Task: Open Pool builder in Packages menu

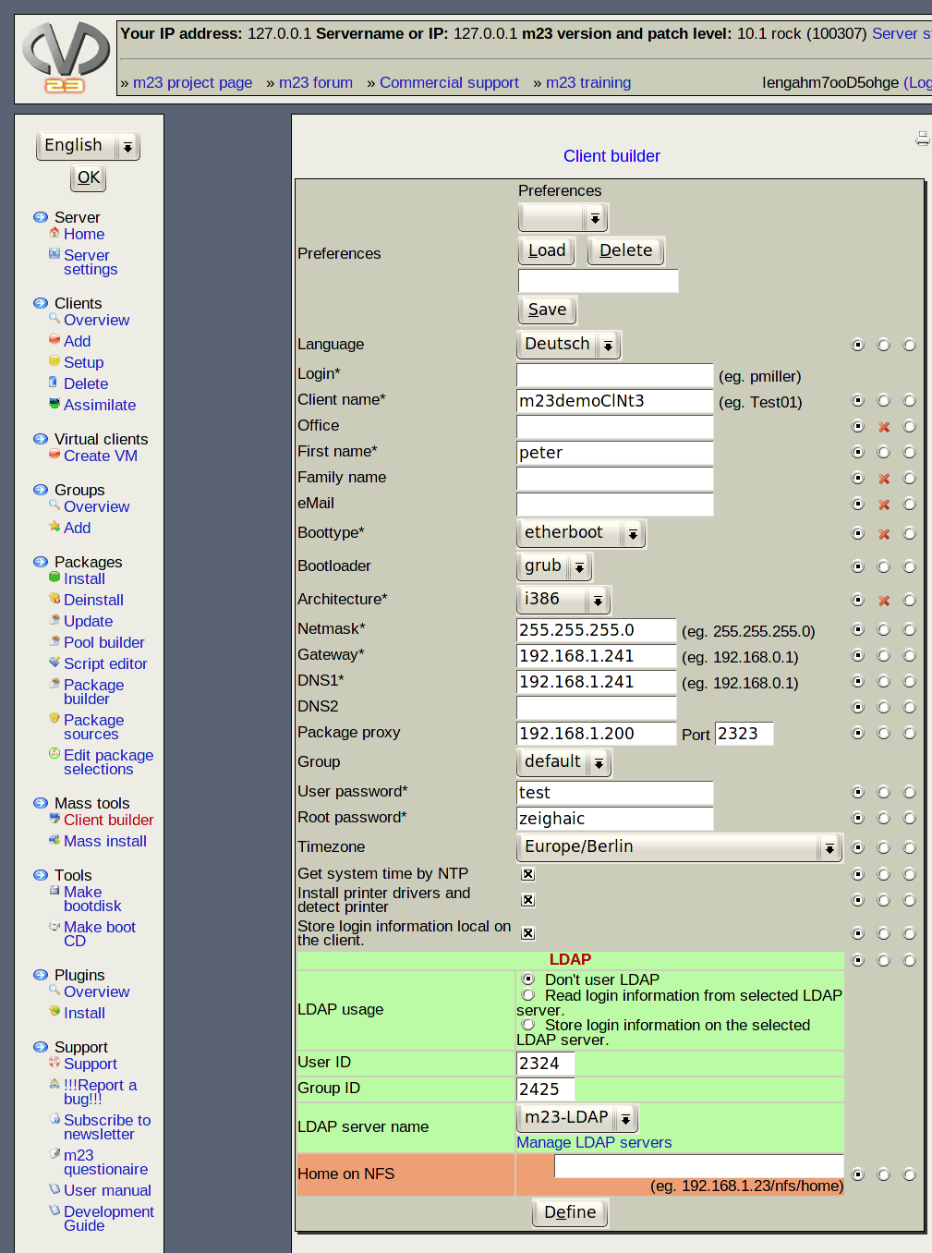Action: click(103, 642)
